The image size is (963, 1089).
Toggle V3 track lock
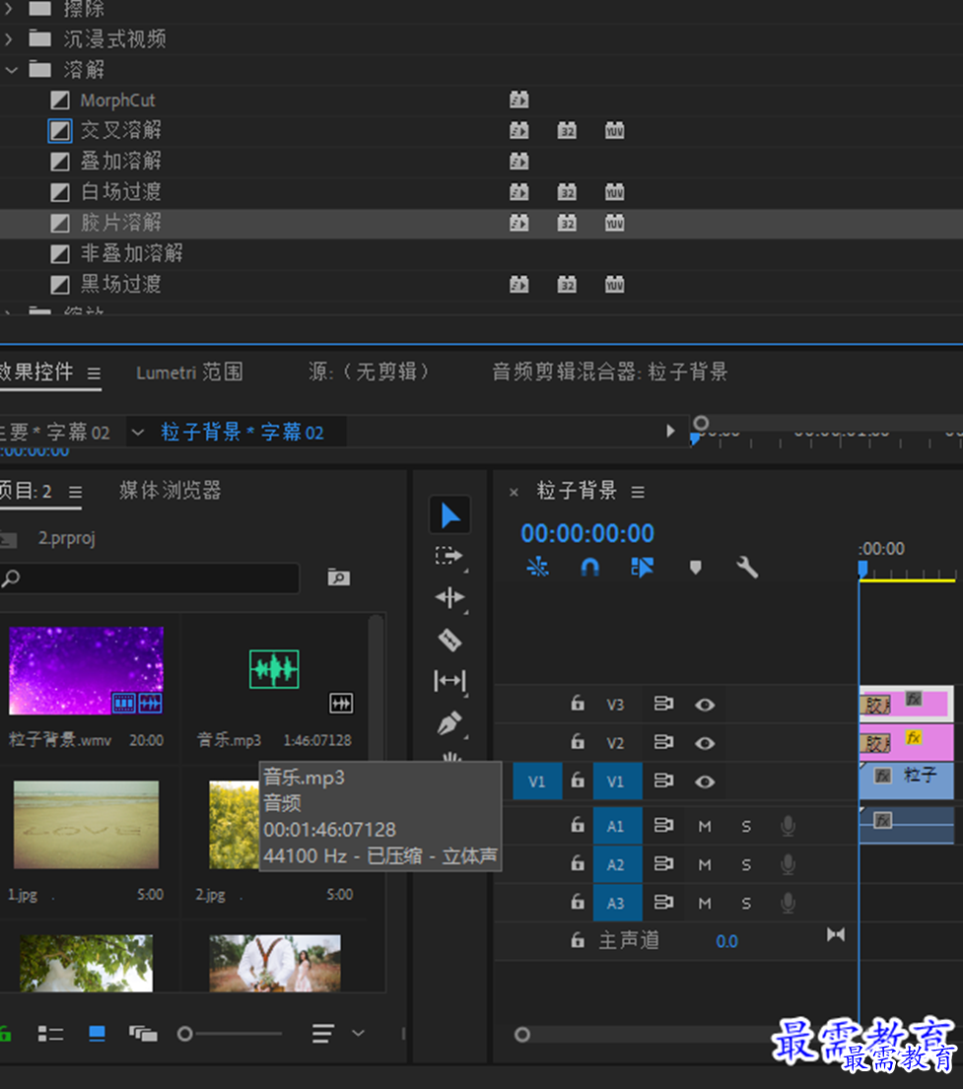(578, 703)
